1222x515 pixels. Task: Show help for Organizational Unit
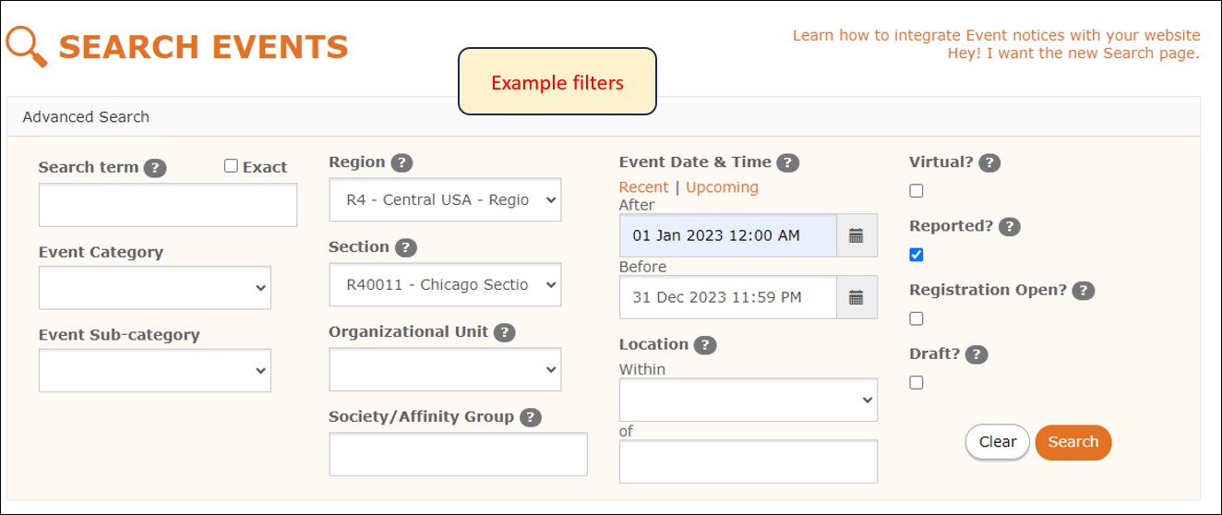coord(504,332)
